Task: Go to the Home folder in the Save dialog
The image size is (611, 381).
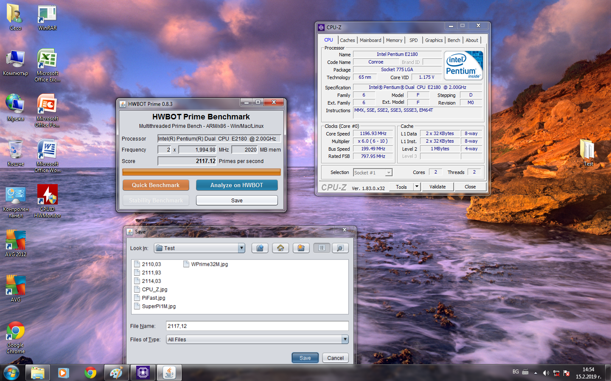Action: [280, 248]
